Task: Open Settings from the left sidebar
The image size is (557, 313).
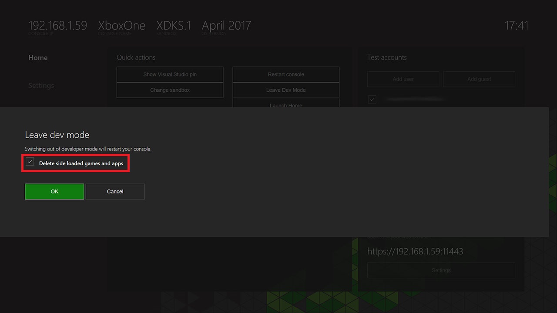Action: point(41,85)
